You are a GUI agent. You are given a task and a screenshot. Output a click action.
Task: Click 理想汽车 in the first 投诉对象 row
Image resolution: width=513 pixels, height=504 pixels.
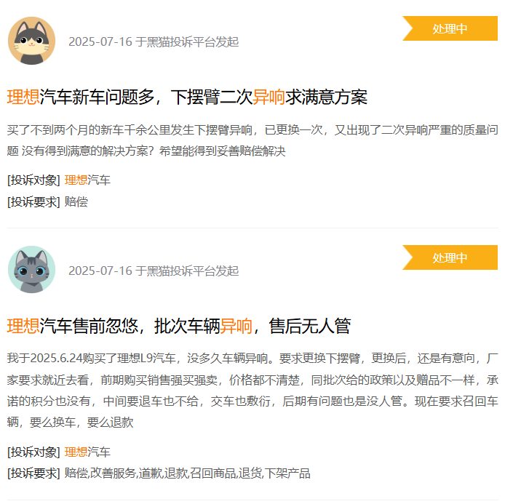click(87, 180)
